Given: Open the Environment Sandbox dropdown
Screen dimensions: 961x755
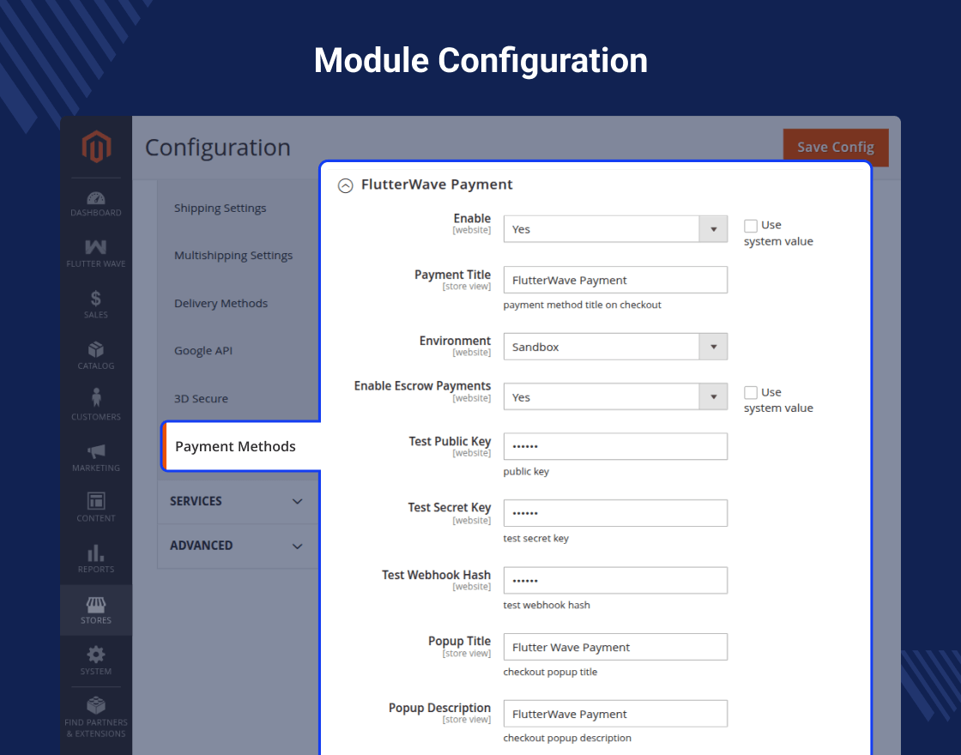Looking at the screenshot, I should coord(615,347).
